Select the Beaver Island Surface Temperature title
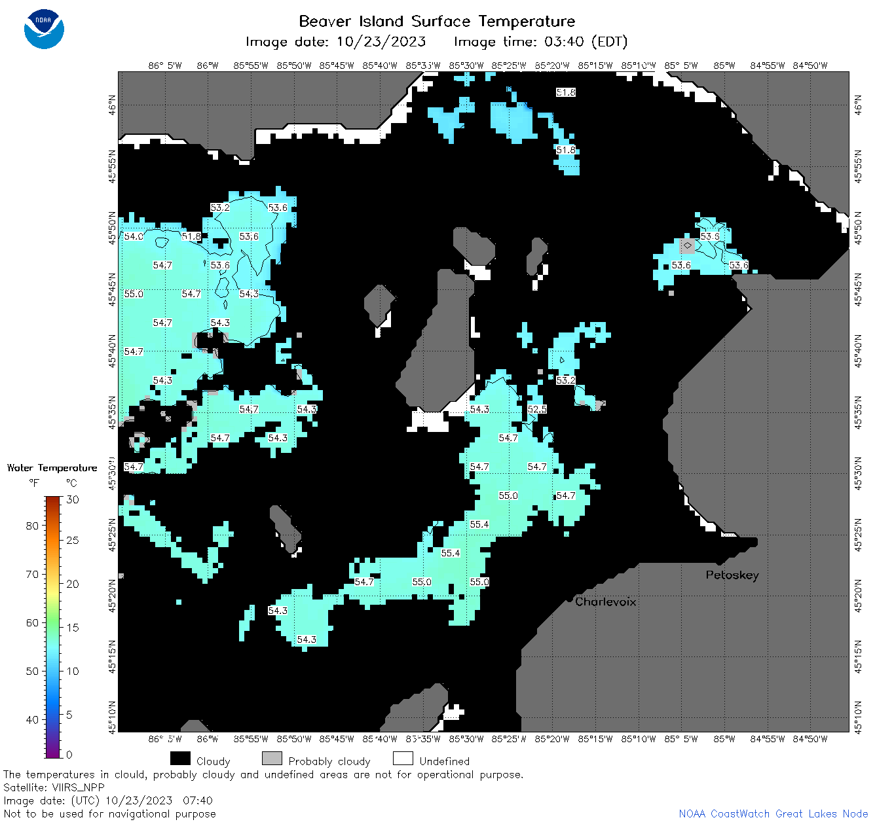The height and width of the screenshot is (824, 875). 437,21
